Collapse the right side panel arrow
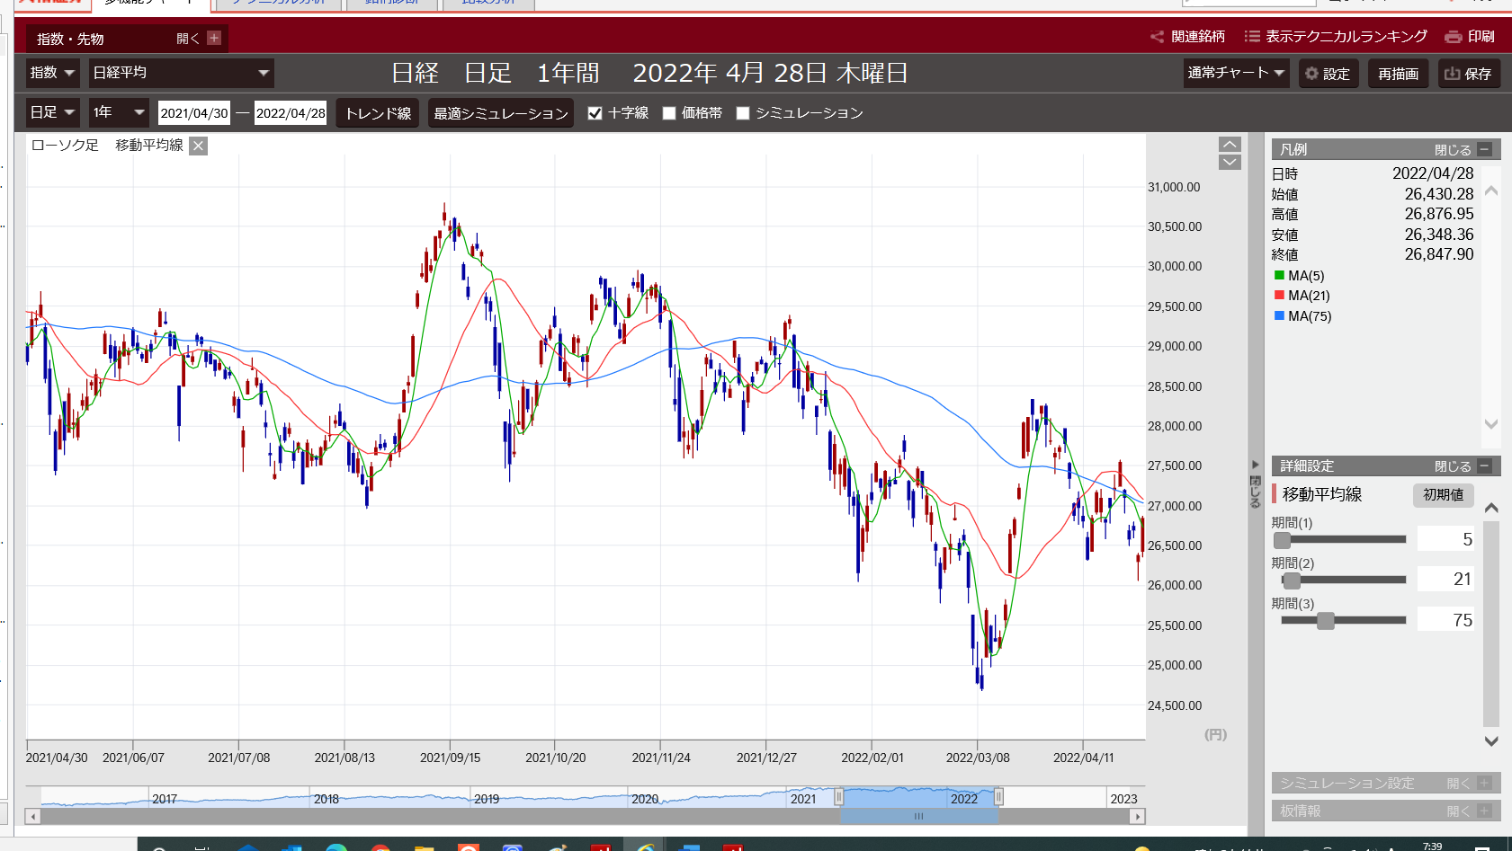Viewport: 1512px width, 851px height. 1256,465
